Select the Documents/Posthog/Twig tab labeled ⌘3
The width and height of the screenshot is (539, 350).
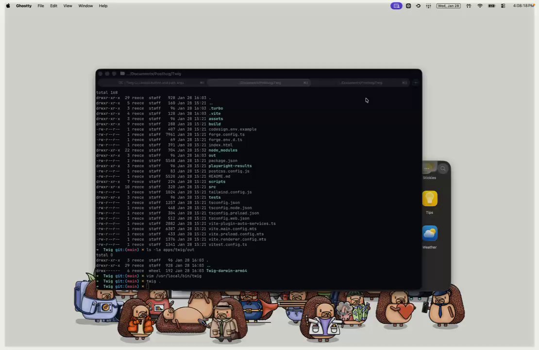pyautogui.click(x=361, y=83)
